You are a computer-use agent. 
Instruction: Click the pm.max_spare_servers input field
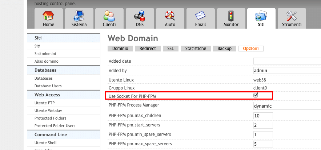pyautogui.click(x=263, y=144)
